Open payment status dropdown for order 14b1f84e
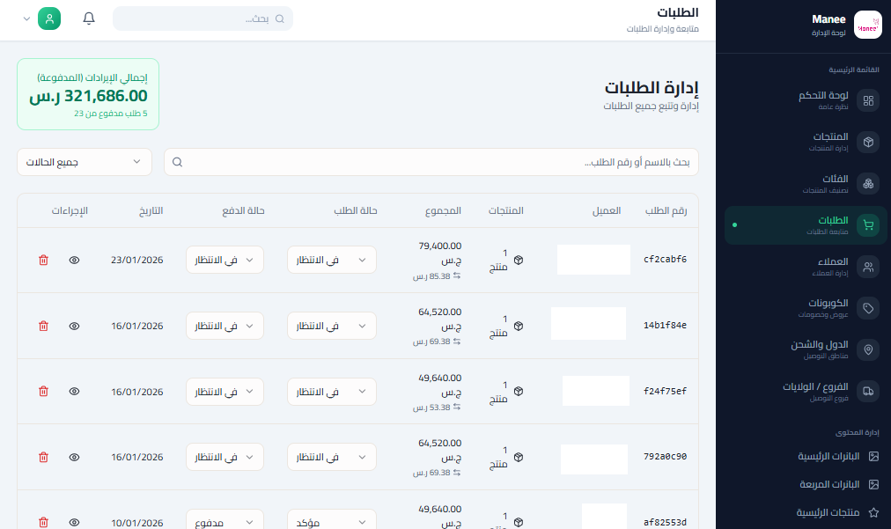 [225, 326]
